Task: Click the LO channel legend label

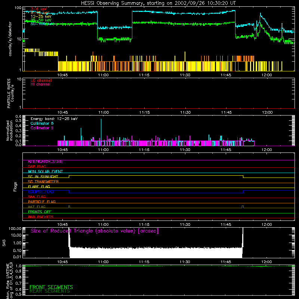Action: click(41, 80)
